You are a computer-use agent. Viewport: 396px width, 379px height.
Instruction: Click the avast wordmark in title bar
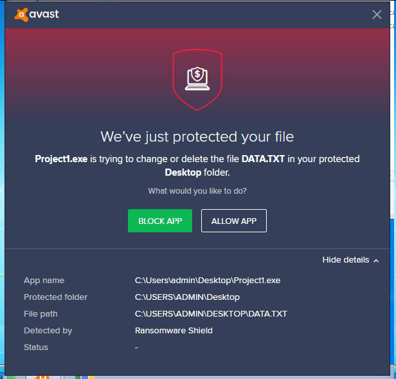44,14
